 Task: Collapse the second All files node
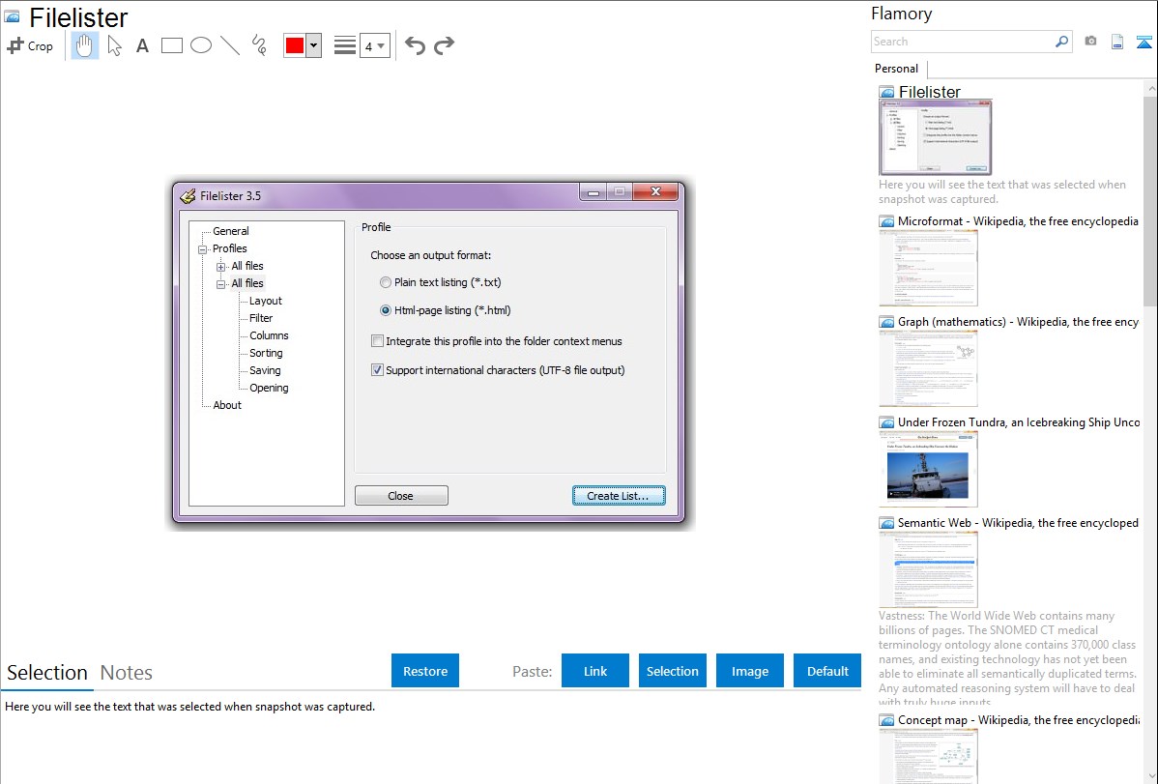coord(220,284)
